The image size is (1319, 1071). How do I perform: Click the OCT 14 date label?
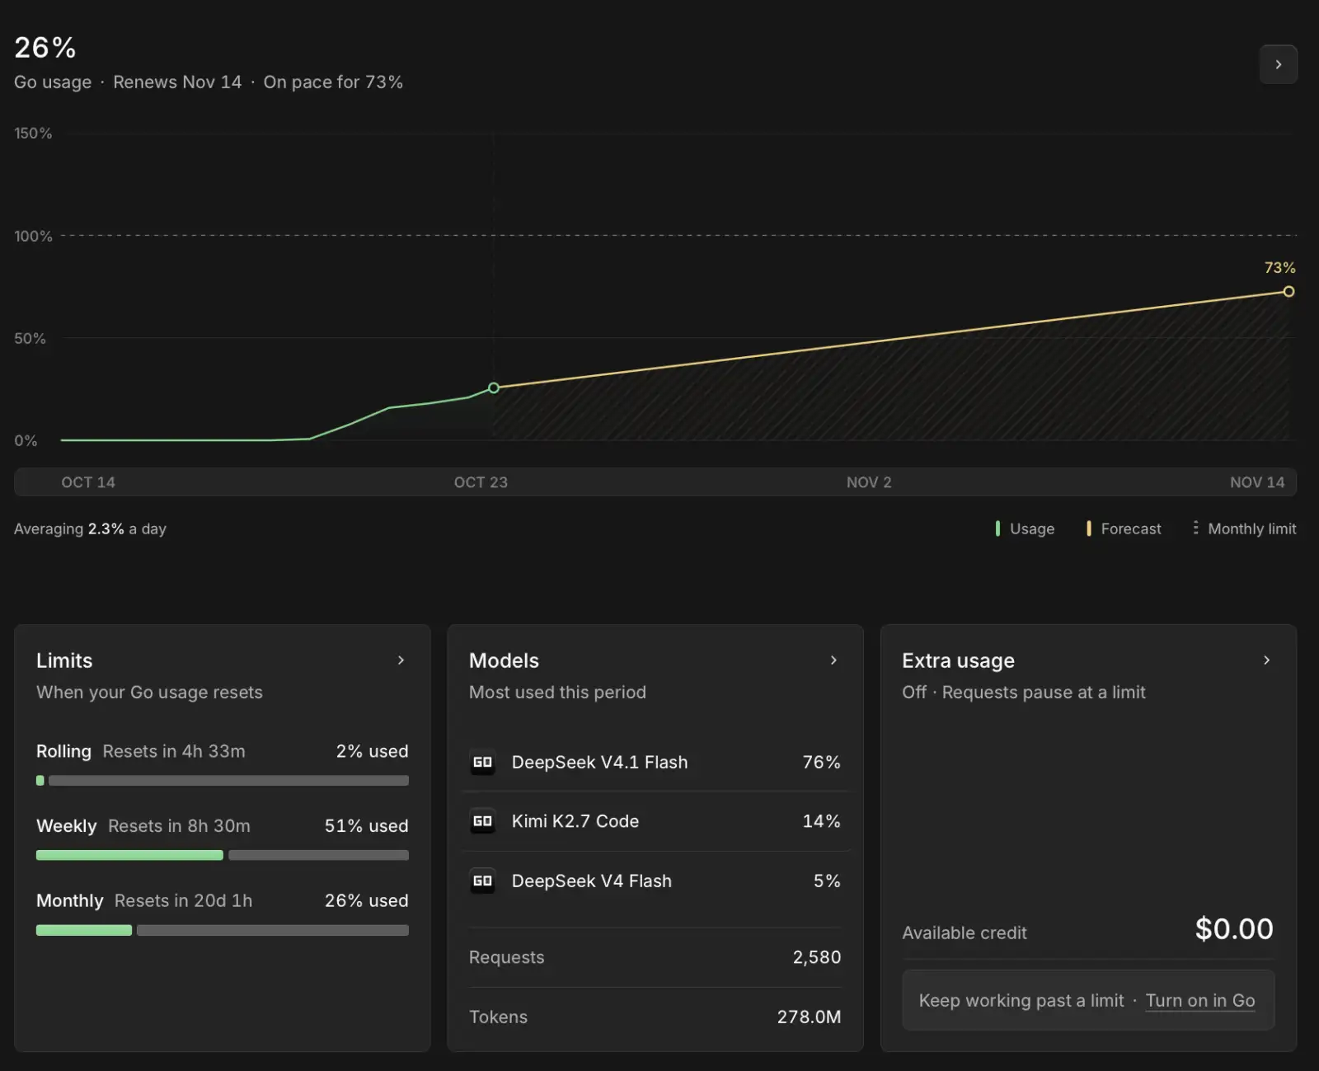point(88,482)
